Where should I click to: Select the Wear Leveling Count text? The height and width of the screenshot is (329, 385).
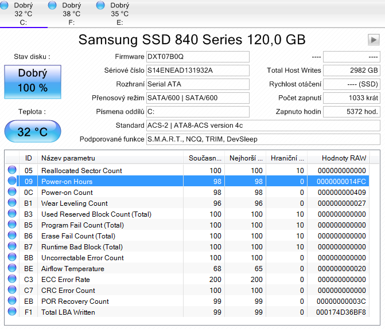pos(75,203)
